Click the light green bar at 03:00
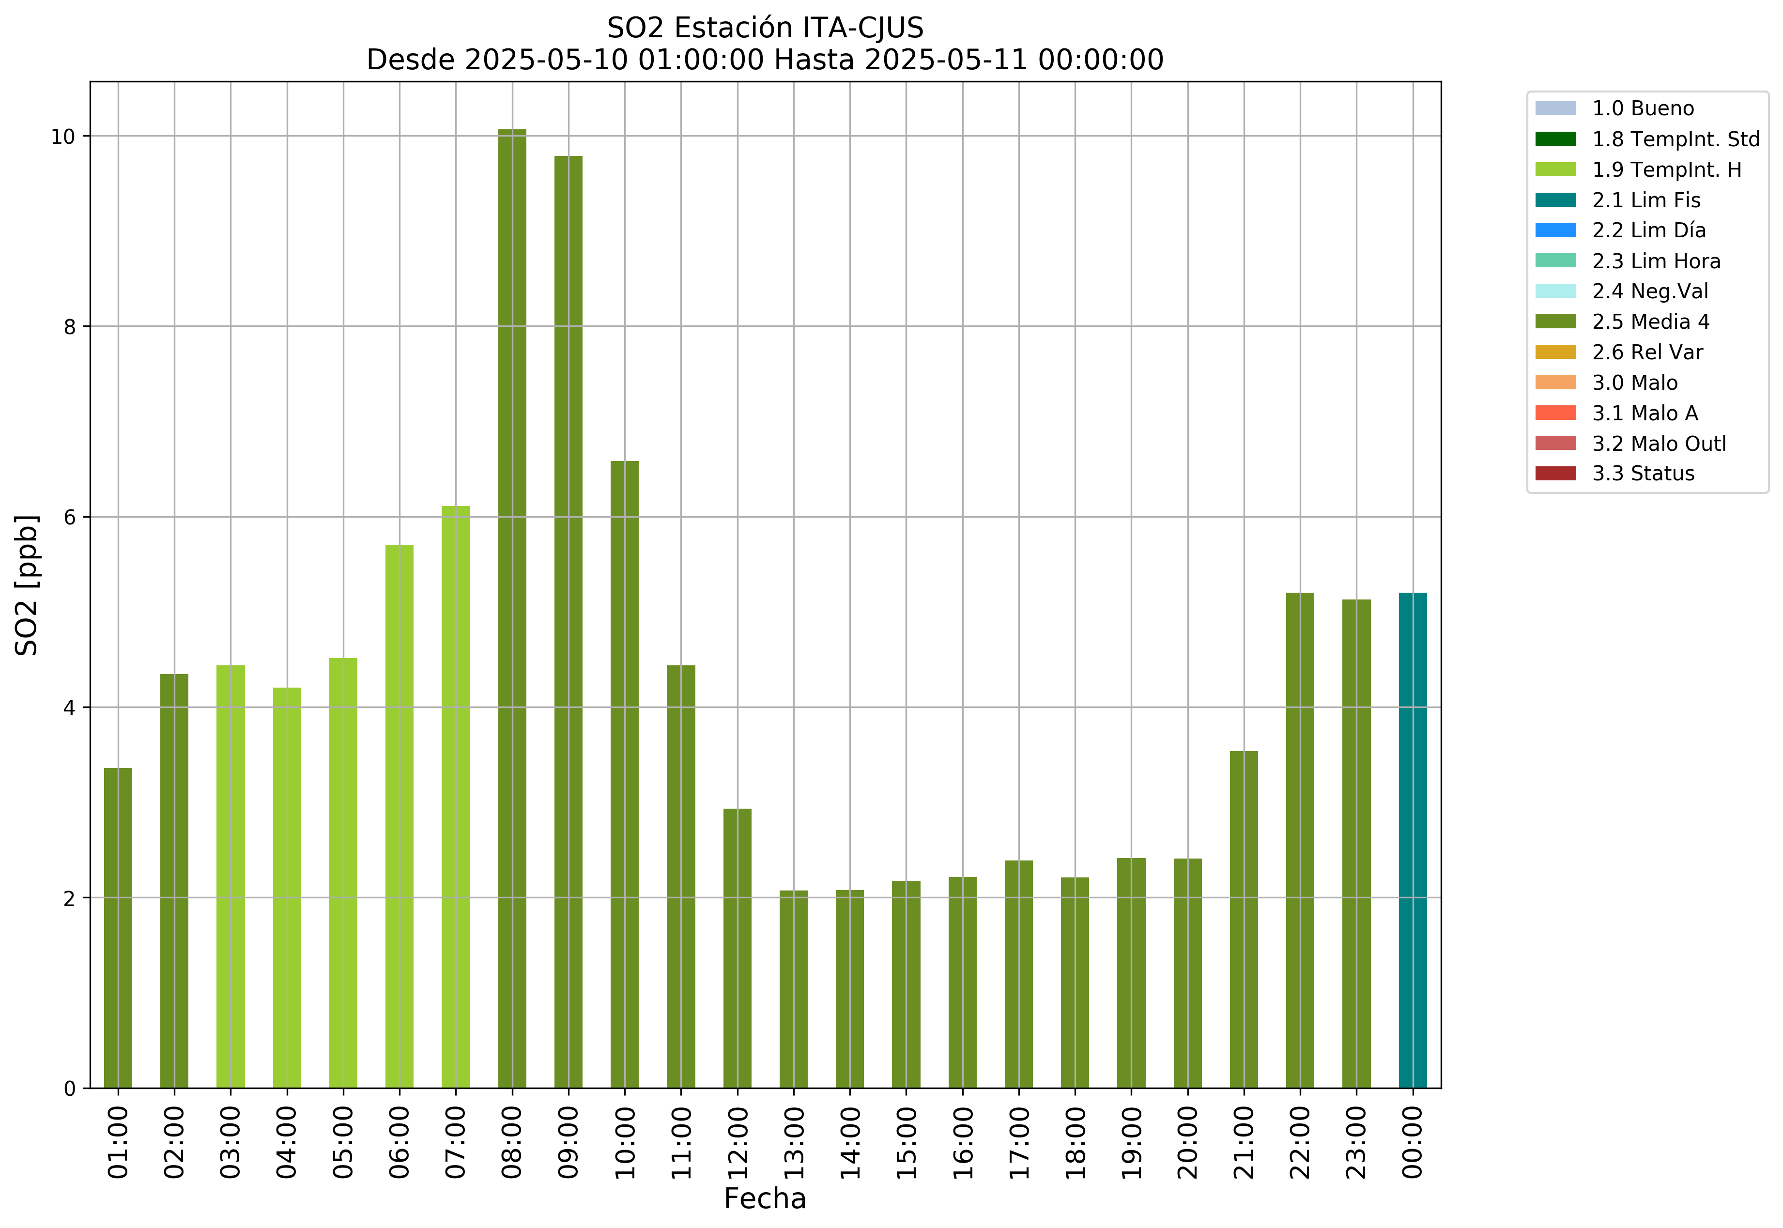The width and height of the screenshot is (1783, 1228). (x=230, y=876)
